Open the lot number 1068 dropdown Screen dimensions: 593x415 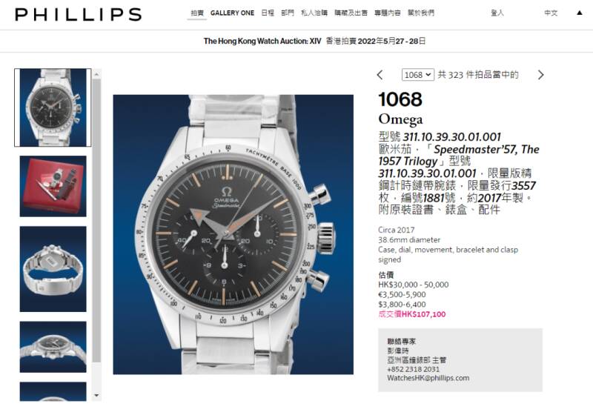click(417, 75)
